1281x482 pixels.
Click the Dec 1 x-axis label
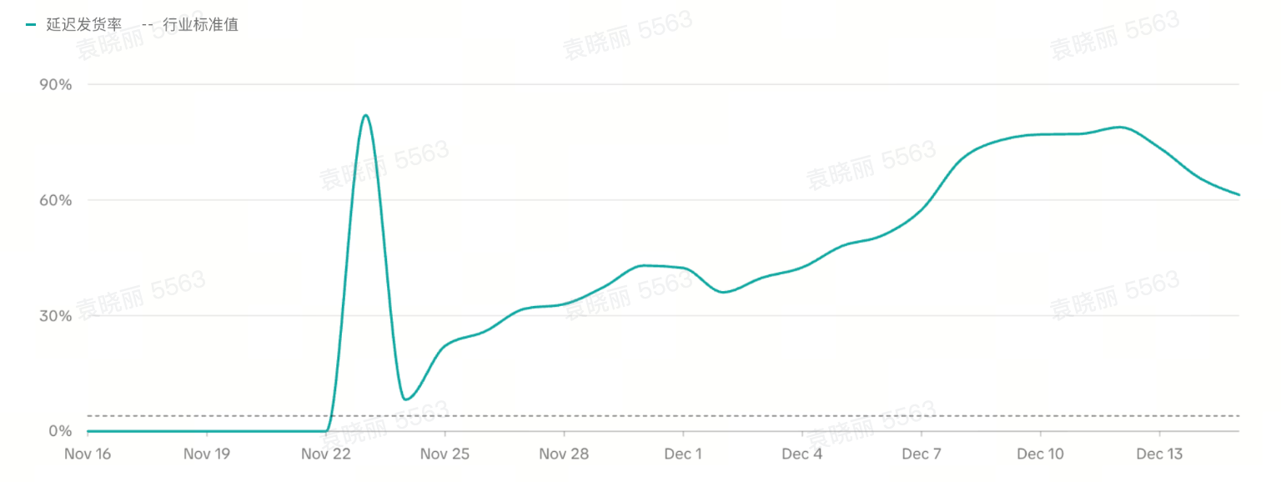pyautogui.click(x=683, y=454)
